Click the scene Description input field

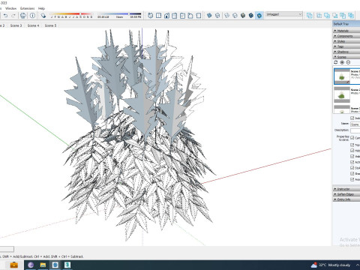pyautogui.click(x=355, y=130)
